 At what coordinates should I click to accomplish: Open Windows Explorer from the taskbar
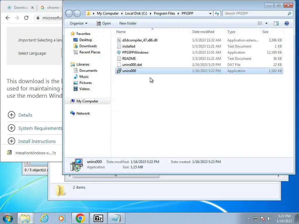pyautogui.click(x=25, y=218)
